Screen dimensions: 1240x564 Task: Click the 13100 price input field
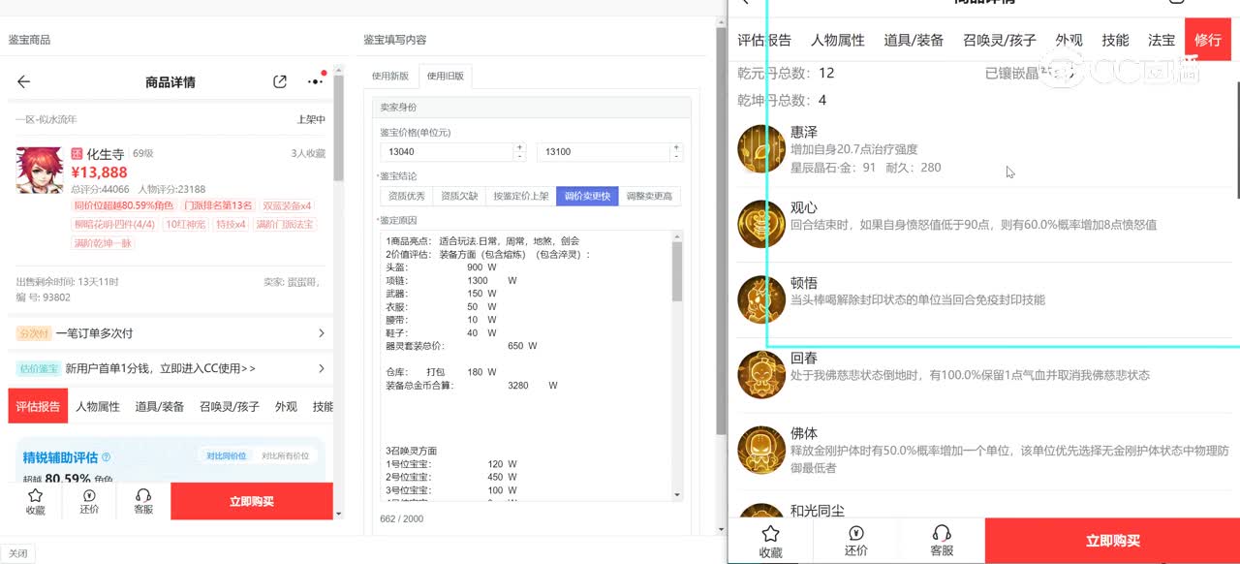pos(602,152)
